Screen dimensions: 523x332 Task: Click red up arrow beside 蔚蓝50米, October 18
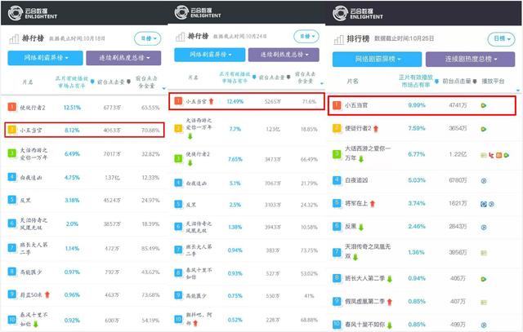47,294
